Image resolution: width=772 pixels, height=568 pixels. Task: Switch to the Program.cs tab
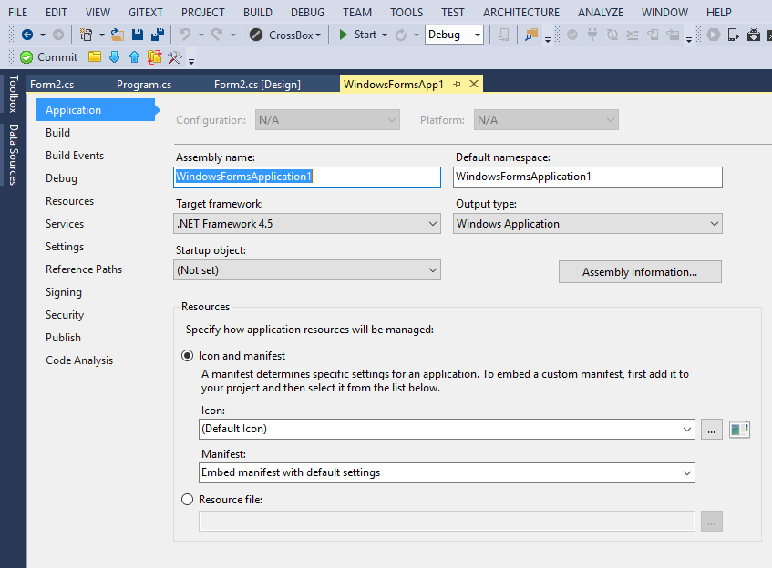(144, 84)
